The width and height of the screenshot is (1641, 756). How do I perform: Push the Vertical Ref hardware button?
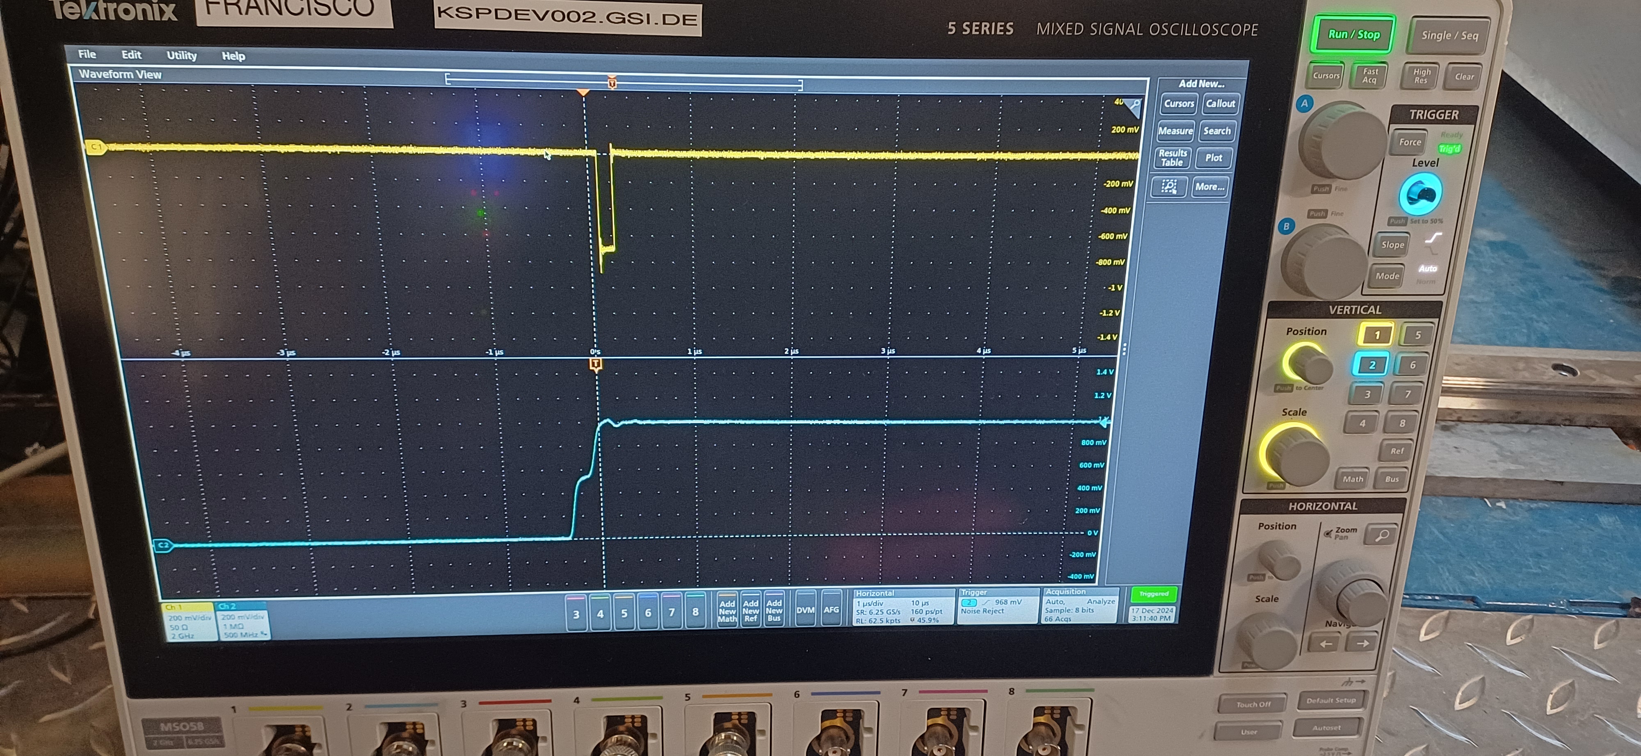click(1396, 451)
